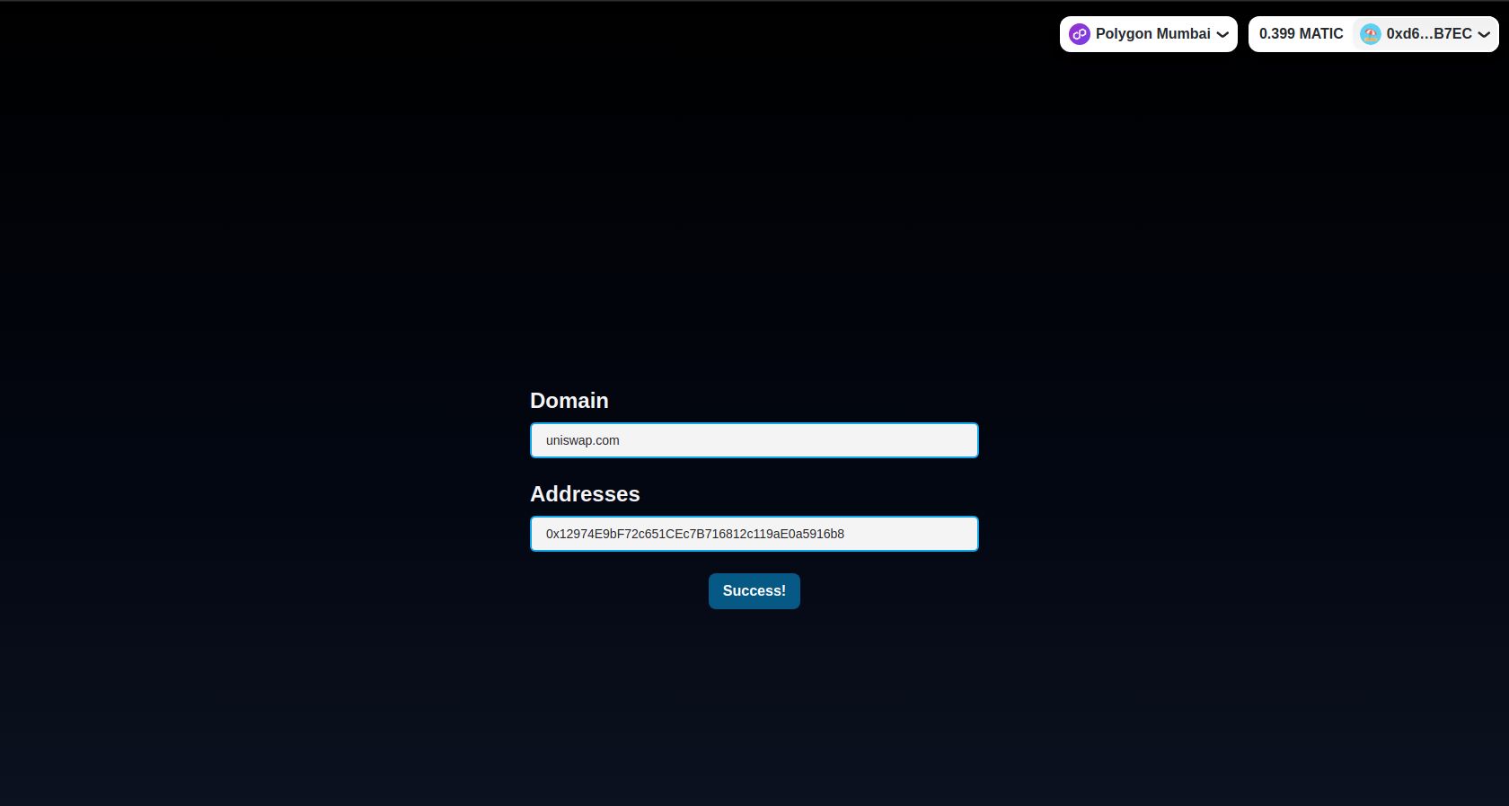Click the Success! button
The width and height of the screenshot is (1509, 806).
tap(754, 591)
